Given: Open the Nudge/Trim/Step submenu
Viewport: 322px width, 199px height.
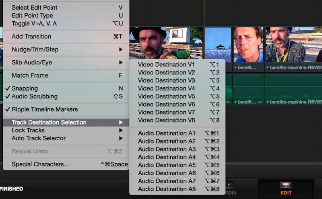Looking at the screenshot, I should [x=66, y=49].
